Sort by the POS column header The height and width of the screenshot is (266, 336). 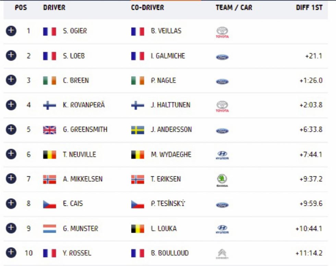21,8
